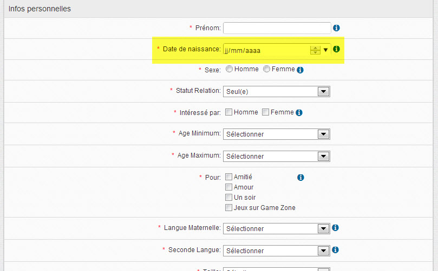Click info icon beside Seconde Langue
The height and width of the screenshot is (271, 438).
tap(336, 250)
